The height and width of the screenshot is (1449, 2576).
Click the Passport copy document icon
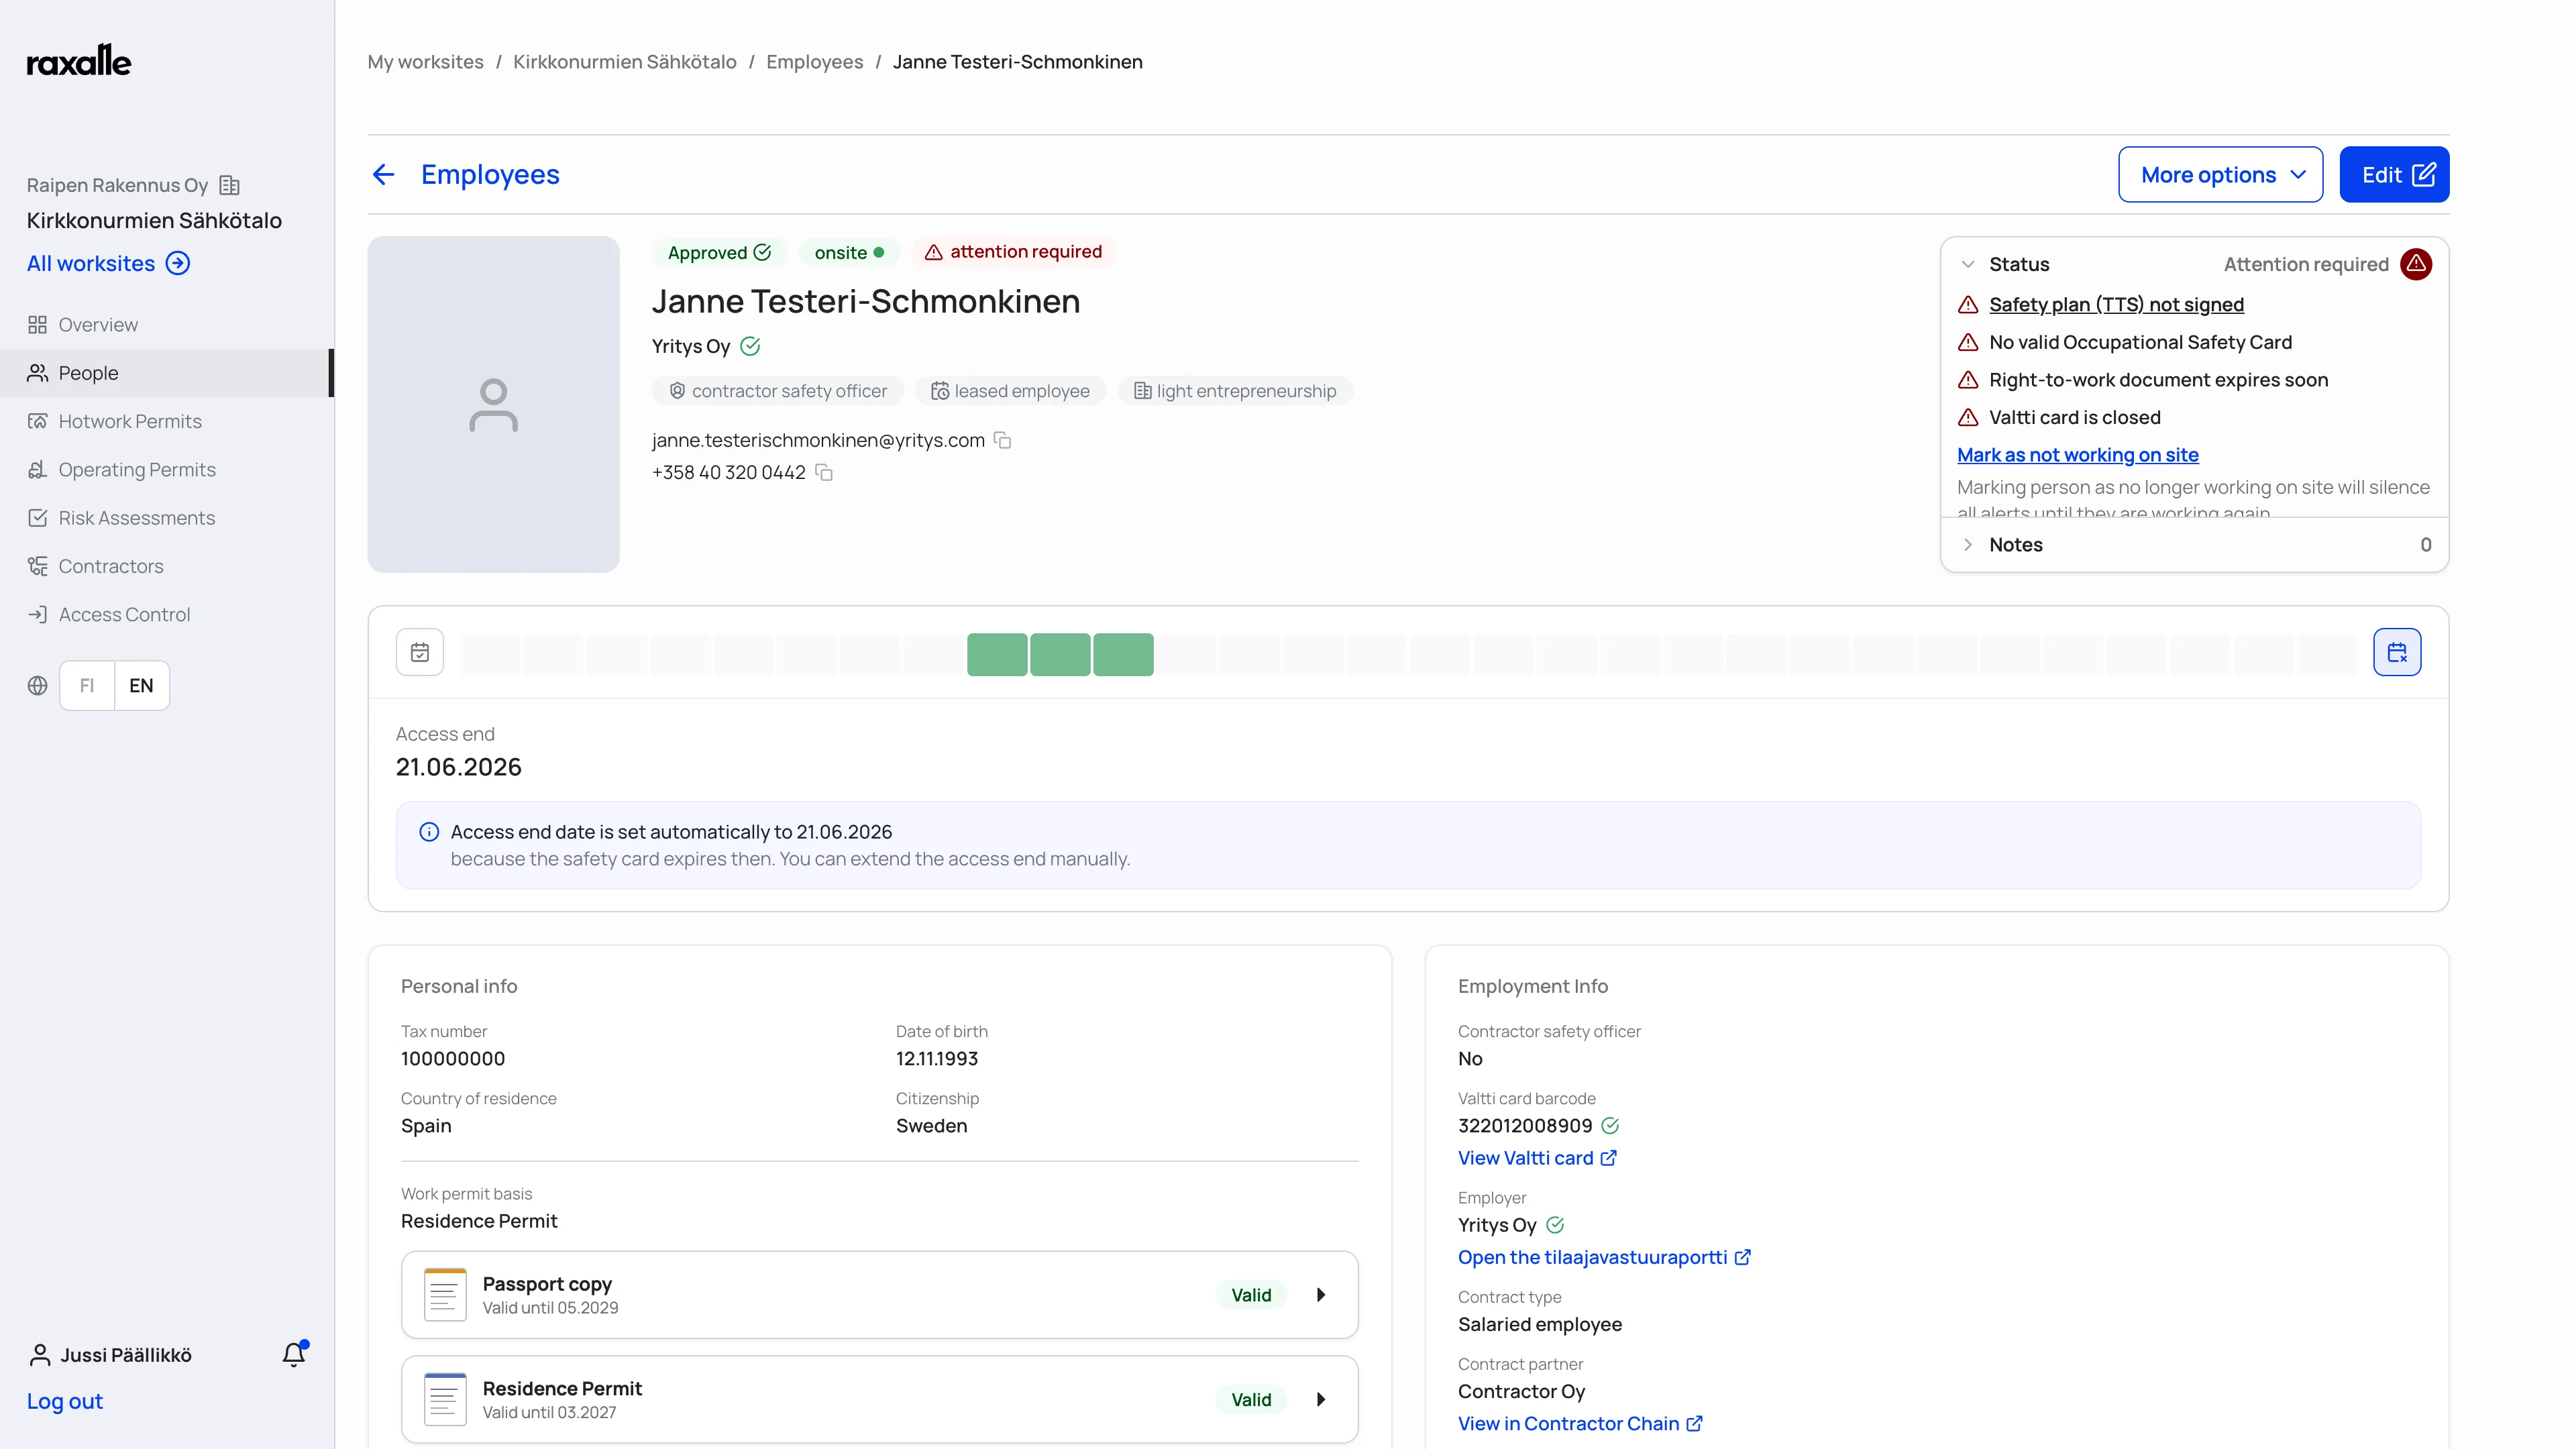tap(445, 1294)
